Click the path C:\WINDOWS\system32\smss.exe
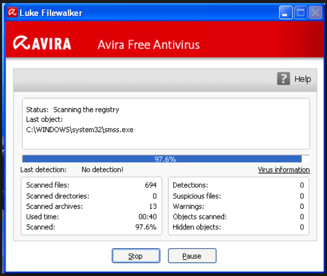This screenshot has width=327, height=276. [80, 129]
